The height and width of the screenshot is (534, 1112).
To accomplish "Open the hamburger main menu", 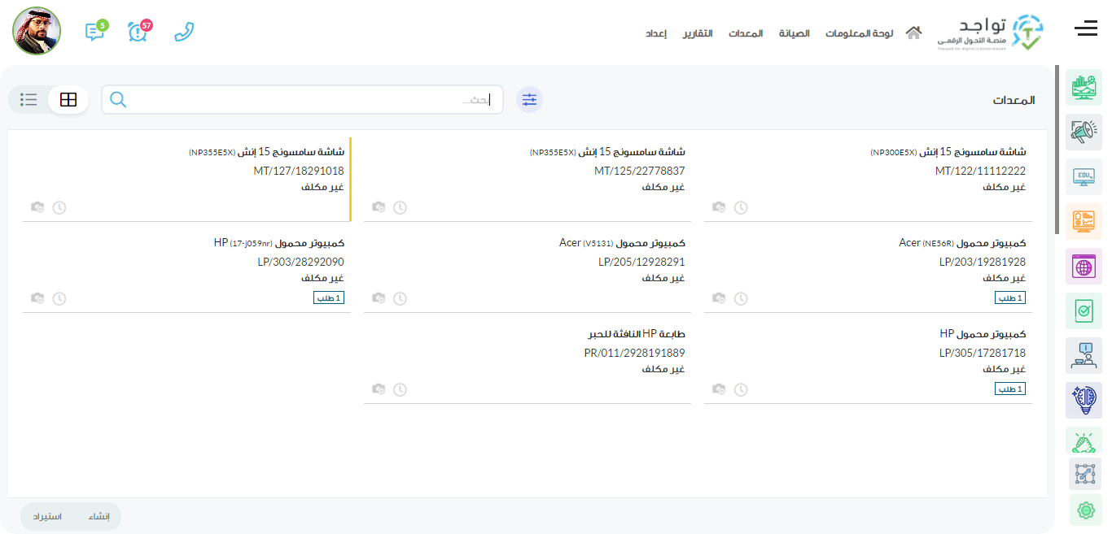I will pos(1085,30).
